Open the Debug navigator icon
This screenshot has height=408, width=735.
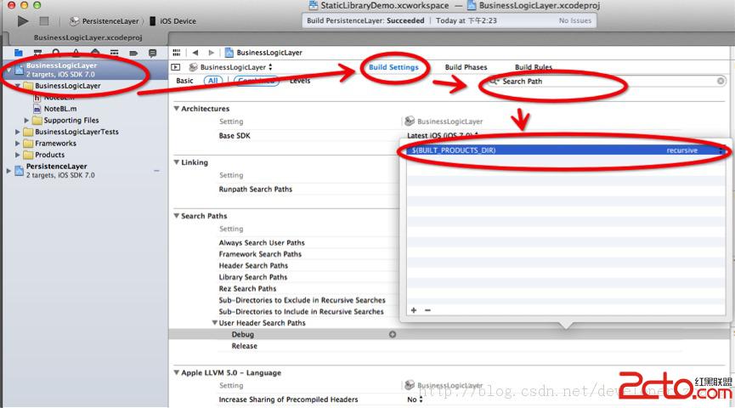(115, 53)
